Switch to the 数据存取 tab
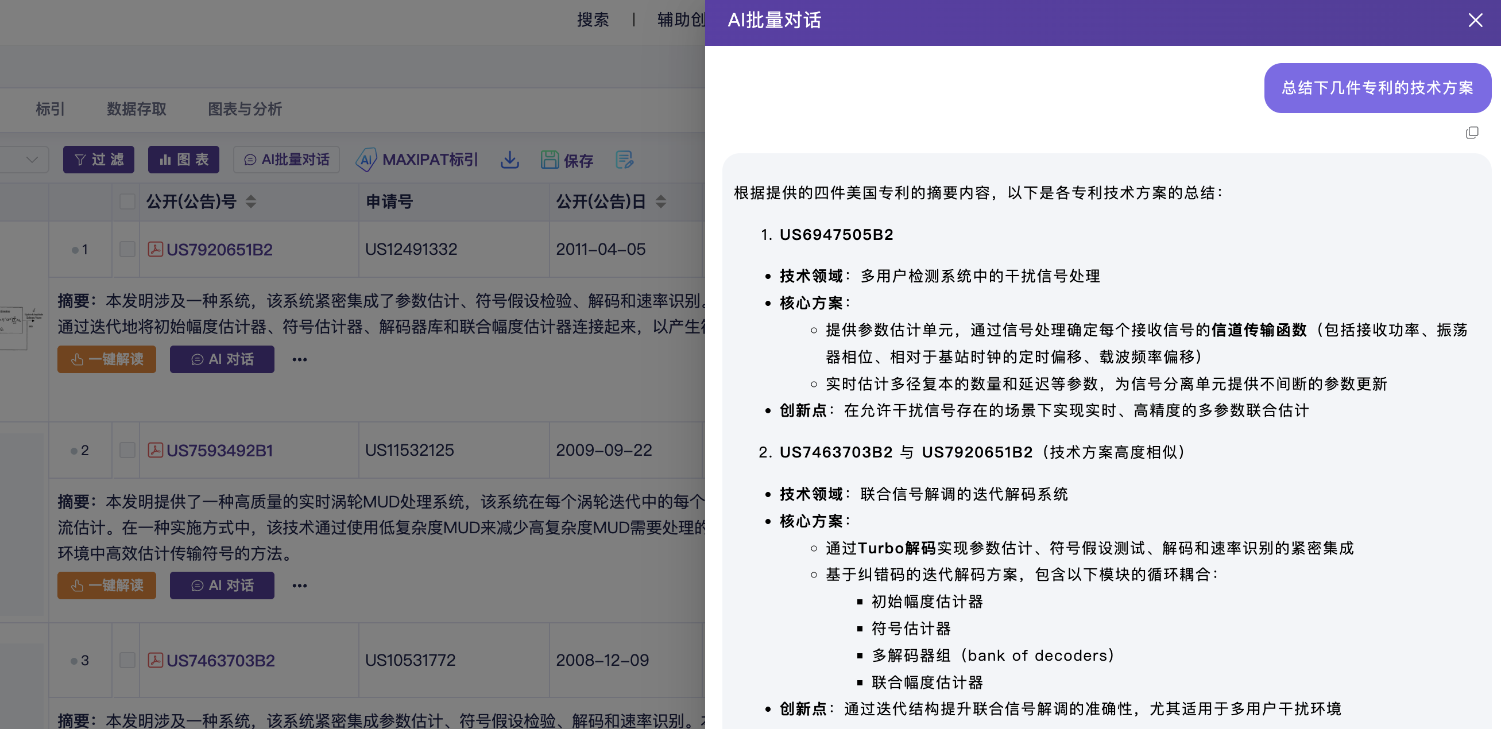 point(136,109)
